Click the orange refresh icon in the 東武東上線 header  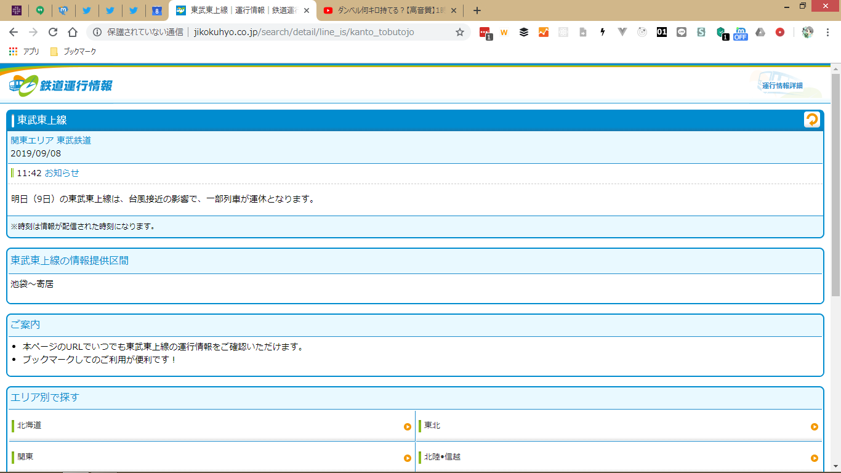point(811,119)
